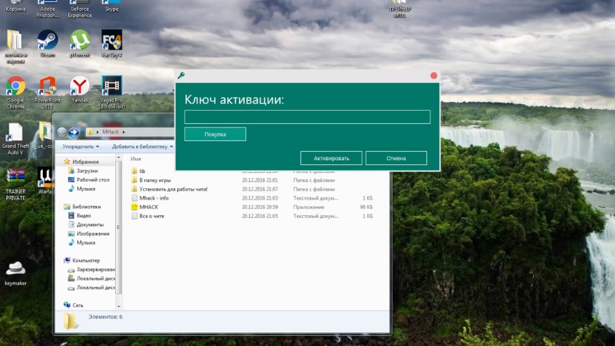The image size is (615, 346).
Task: Click Explorer back navigation arrow
Action: pyautogui.click(x=61, y=132)
